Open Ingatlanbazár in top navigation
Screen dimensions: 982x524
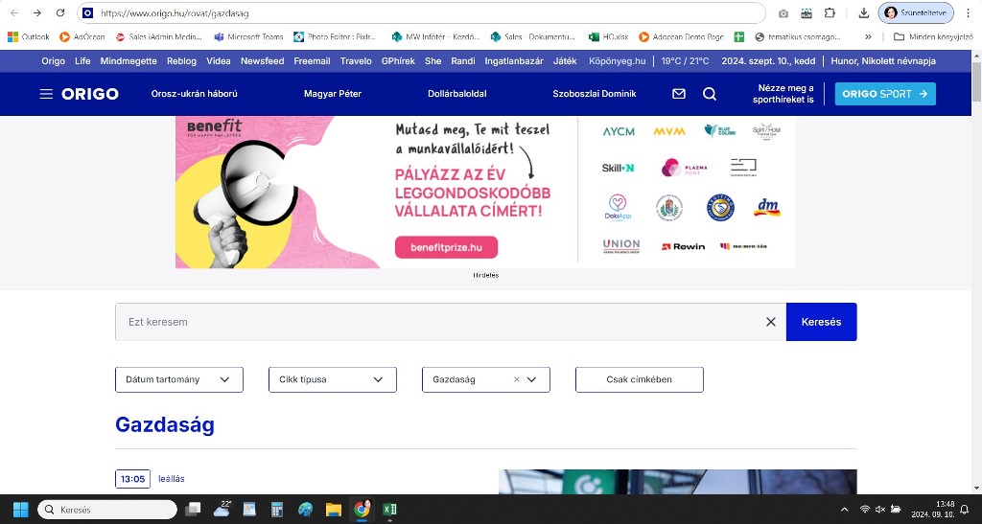coord(514,61)
